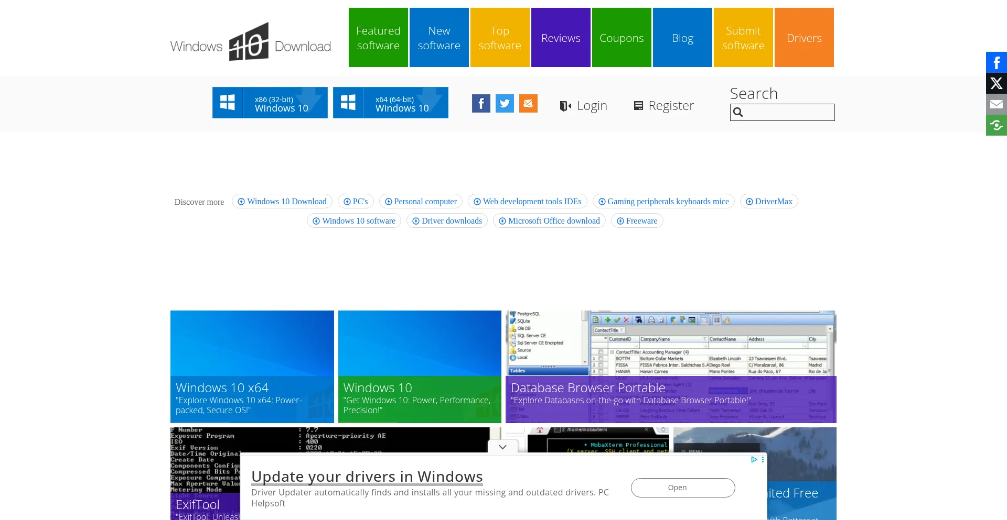Open the x86 (32-bit) Windows 10 download
Image resolution: width=1007 pixels, height=520 pixels.
270,103
